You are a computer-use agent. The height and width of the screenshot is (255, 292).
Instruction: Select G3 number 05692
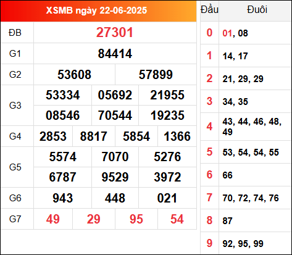[x=115, y=95]
